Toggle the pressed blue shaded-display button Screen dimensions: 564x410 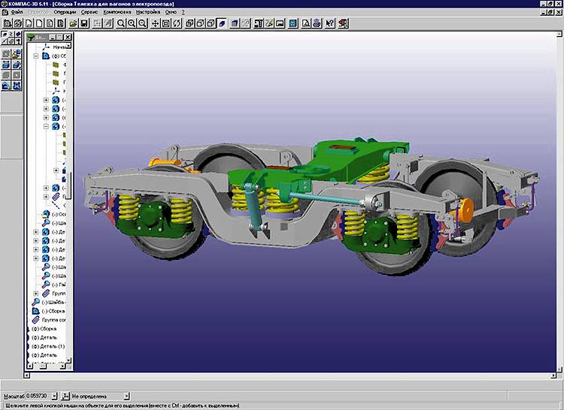(x=222, y=24)
